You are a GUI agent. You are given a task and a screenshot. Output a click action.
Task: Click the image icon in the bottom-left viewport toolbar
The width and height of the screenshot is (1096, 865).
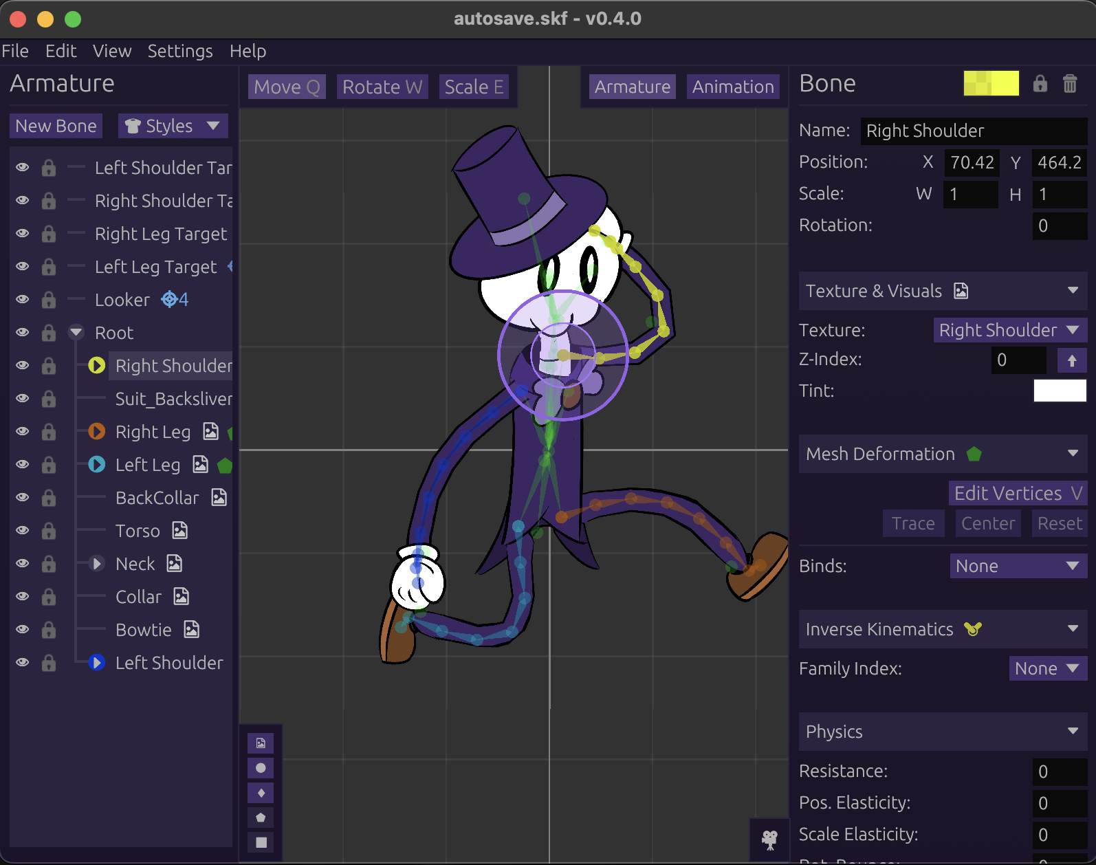pyautogui.click(x=261, y=743)
